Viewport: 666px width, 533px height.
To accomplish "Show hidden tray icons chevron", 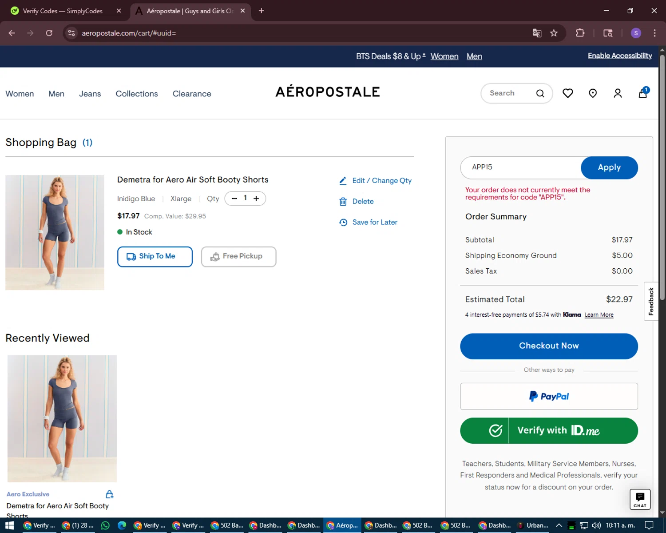I will [x=559, y=525].
